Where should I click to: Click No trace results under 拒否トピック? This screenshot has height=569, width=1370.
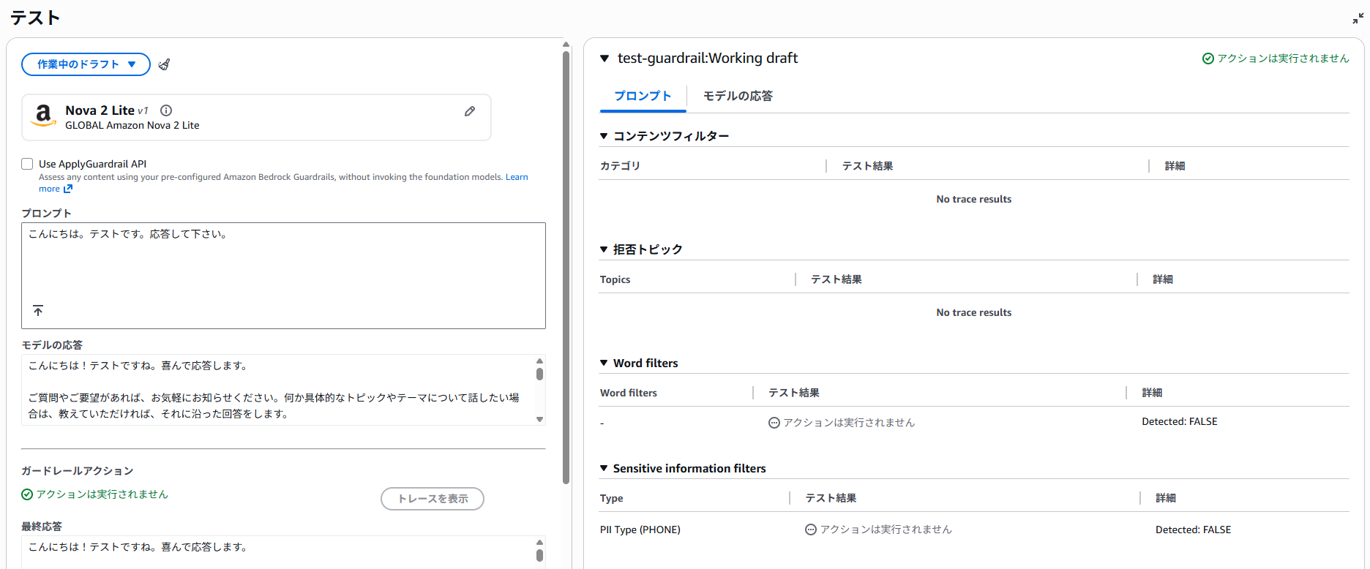[974, 312]
